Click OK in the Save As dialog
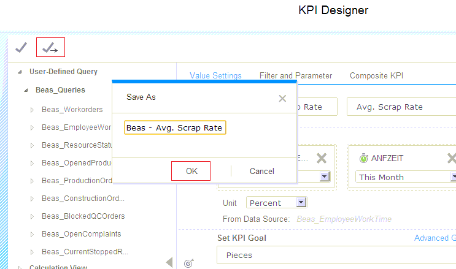Image resolution: width=456 pixels, height=269 pixels. click(x=191, y=171)
